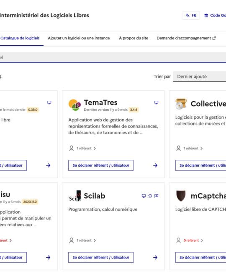Open Demande d'accompagnement external link
This screenshot has width=226, height=272.
point(186,38)
